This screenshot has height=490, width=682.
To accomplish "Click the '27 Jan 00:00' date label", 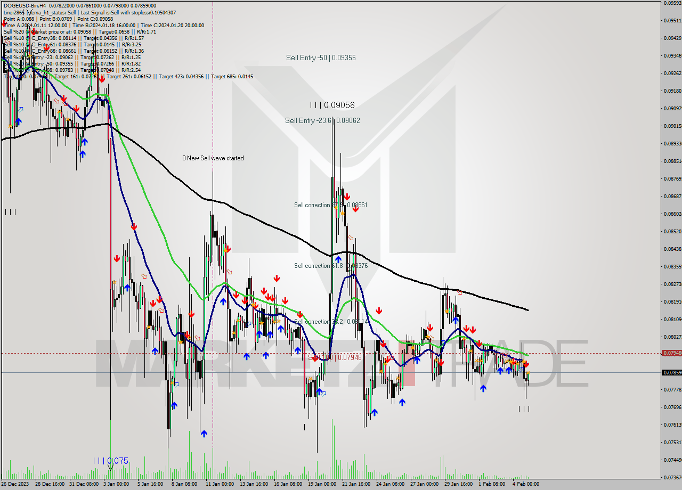I will (424, 484).
